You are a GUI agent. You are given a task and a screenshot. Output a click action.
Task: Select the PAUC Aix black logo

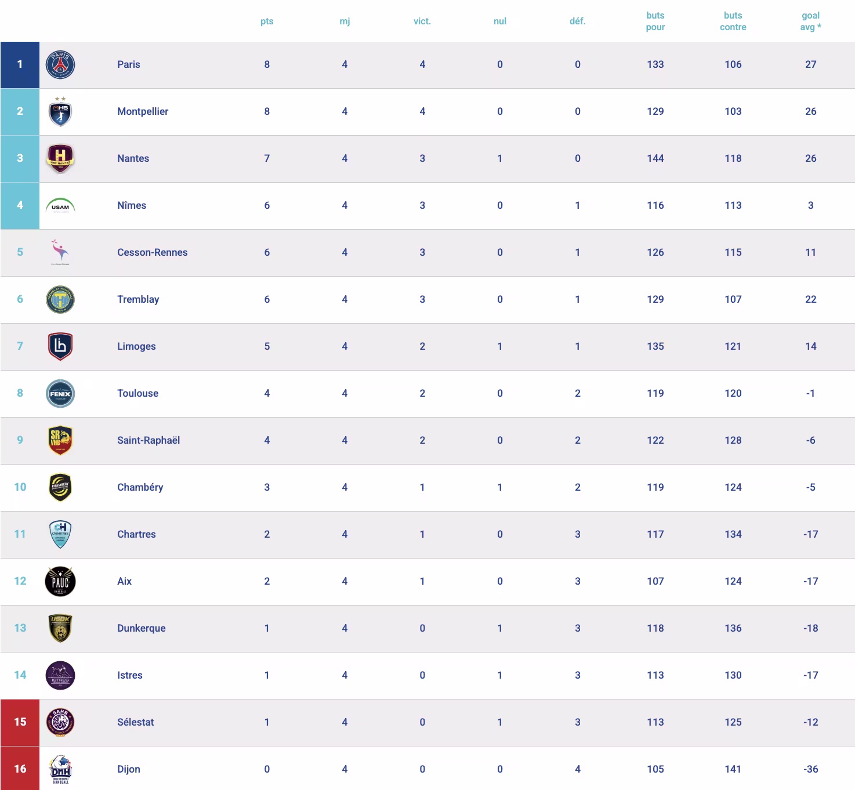(60, 582)
